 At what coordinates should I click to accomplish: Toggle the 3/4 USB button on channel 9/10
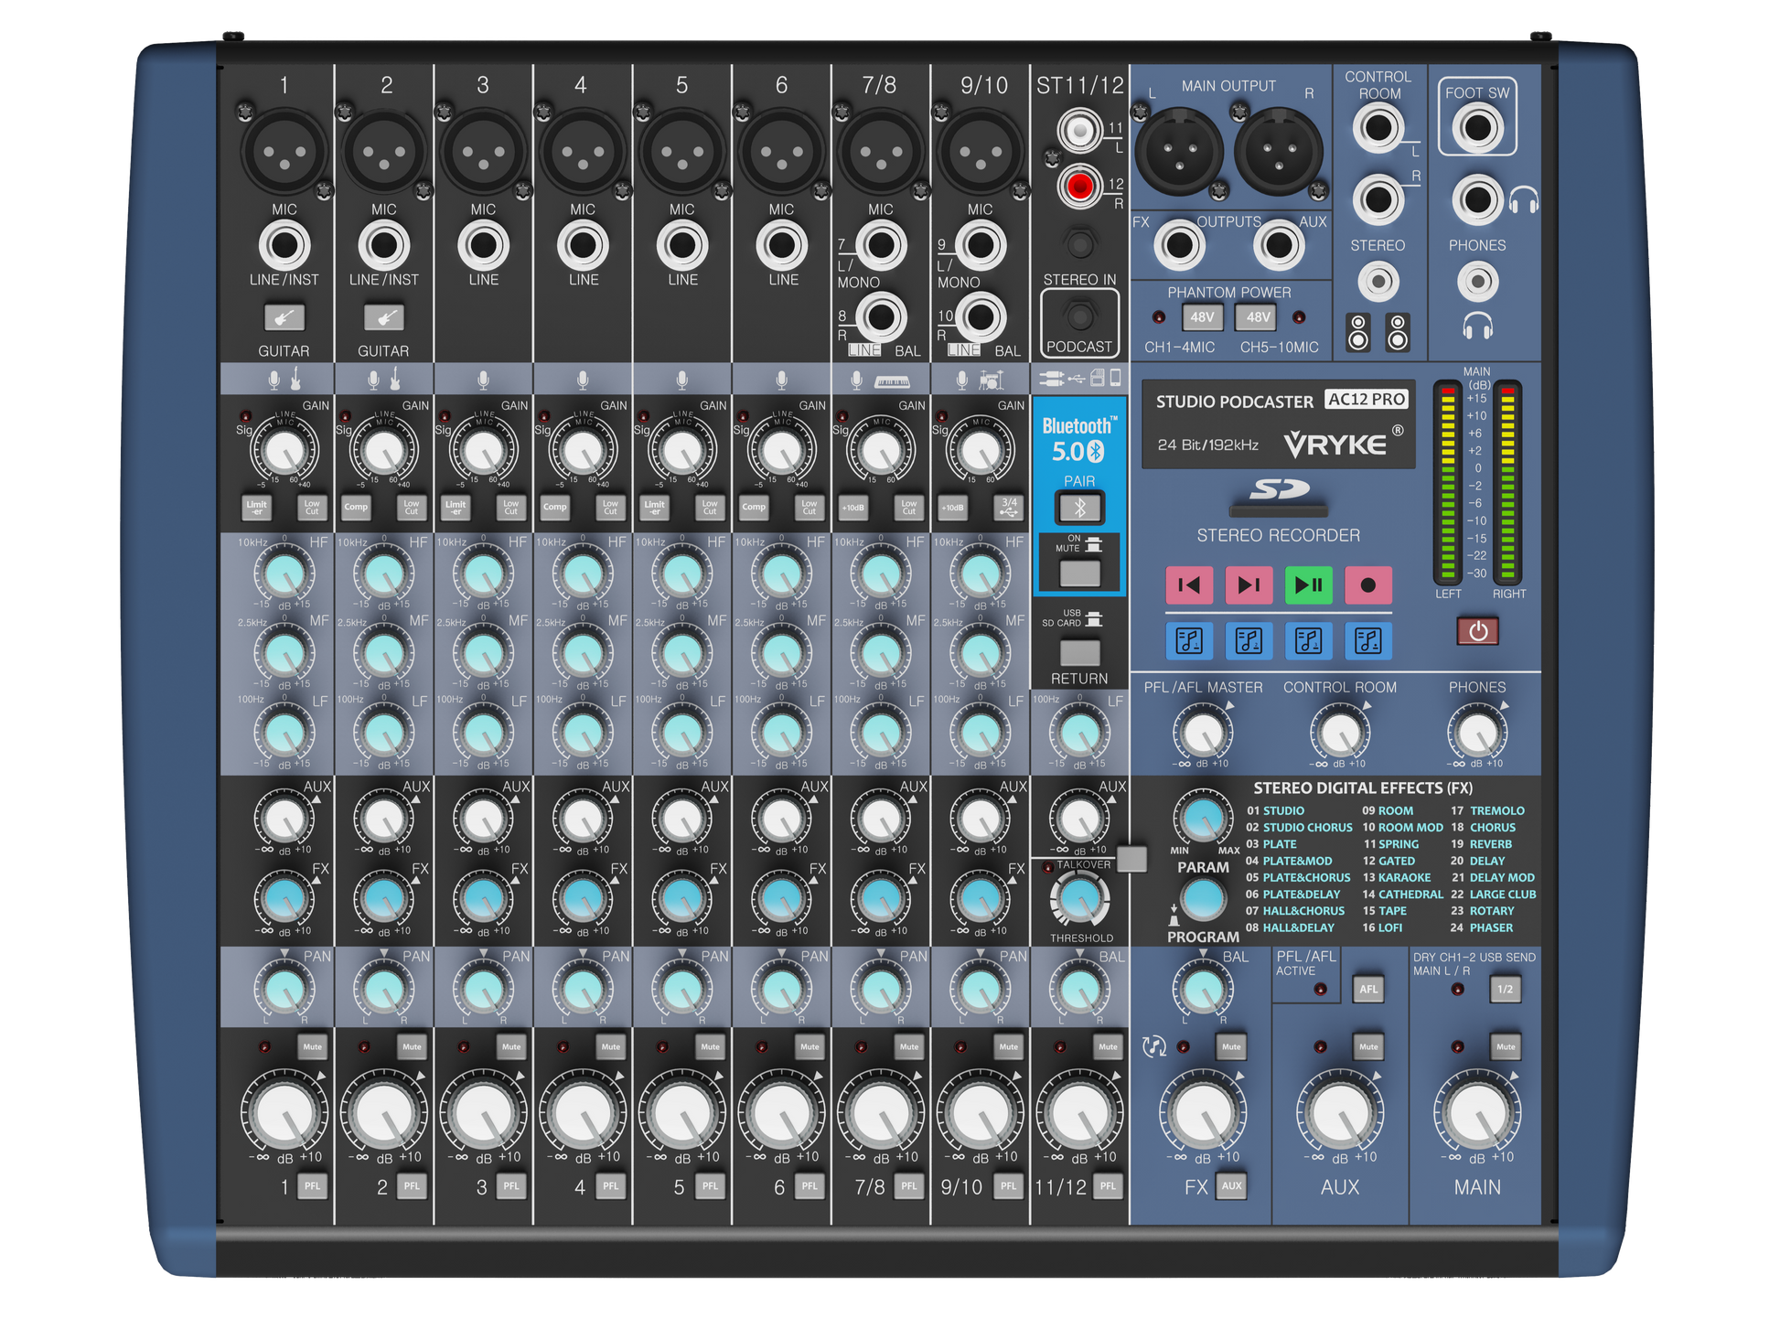pyautogui.click(x=1009, y=507)
